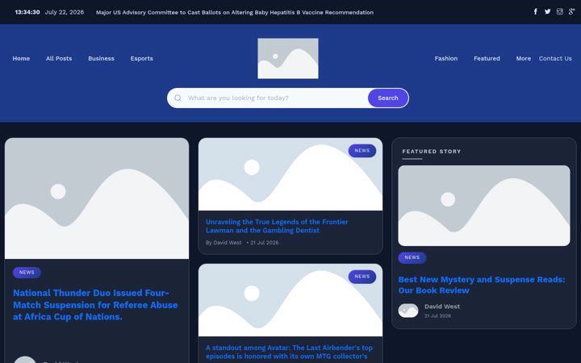Open the National Thunder Duo suspension article

coord(95,305)
